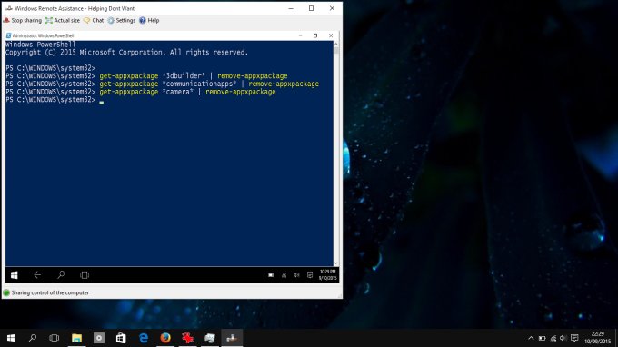This screenshot has width=618, height=347.
Task: Click the PowerShell scrollbar down arrow
Action: coord(335,263)
